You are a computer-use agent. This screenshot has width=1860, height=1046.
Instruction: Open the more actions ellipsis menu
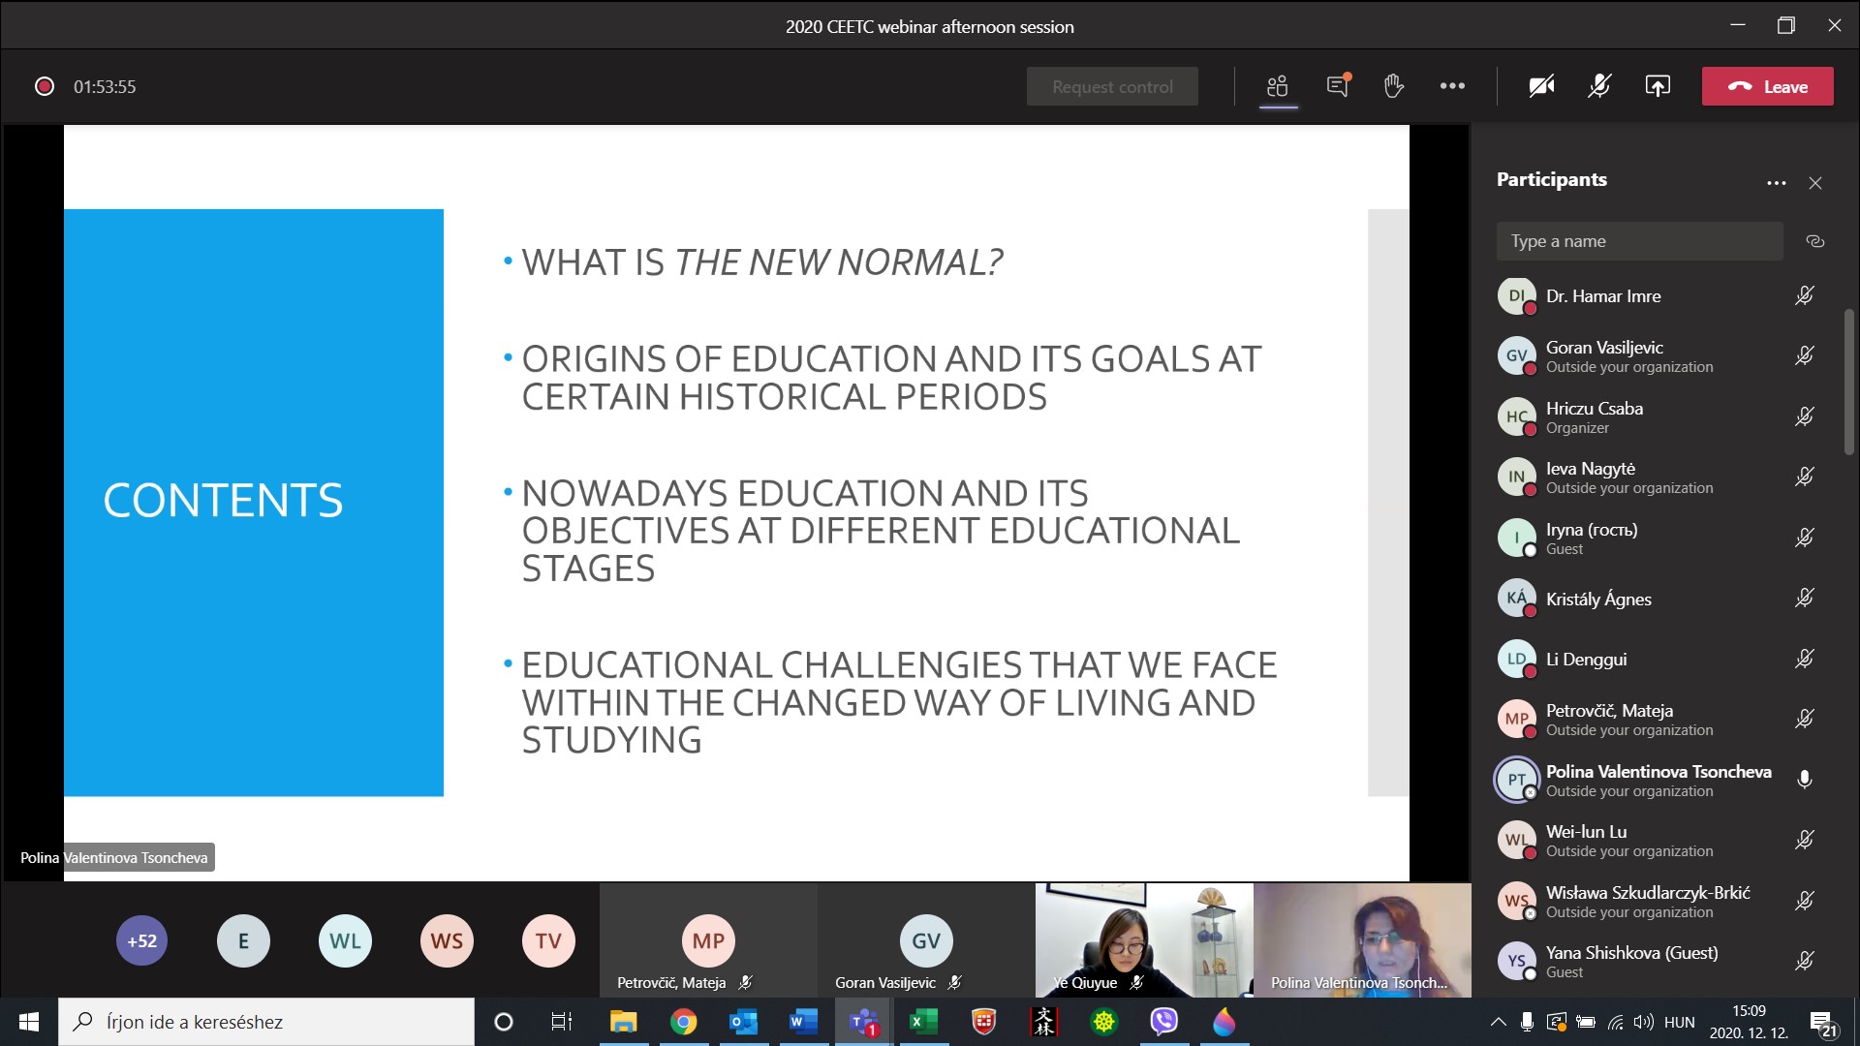1452,86
